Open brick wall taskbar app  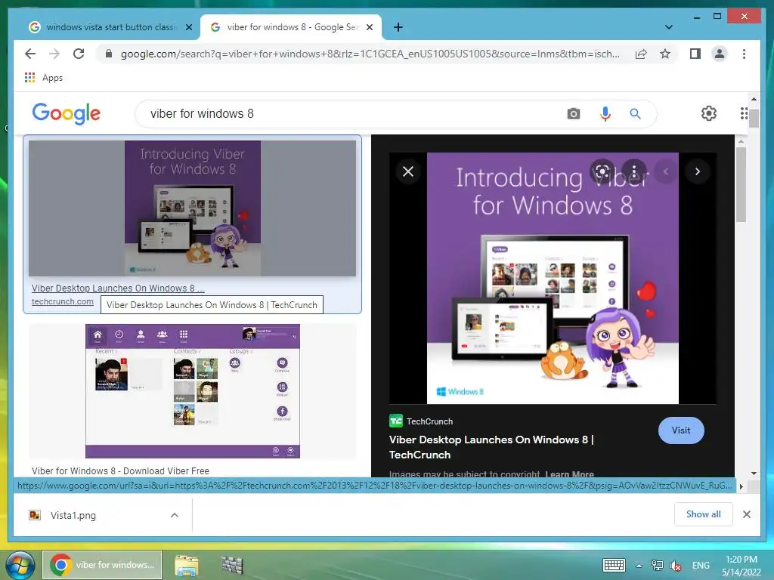coord(232,565)
